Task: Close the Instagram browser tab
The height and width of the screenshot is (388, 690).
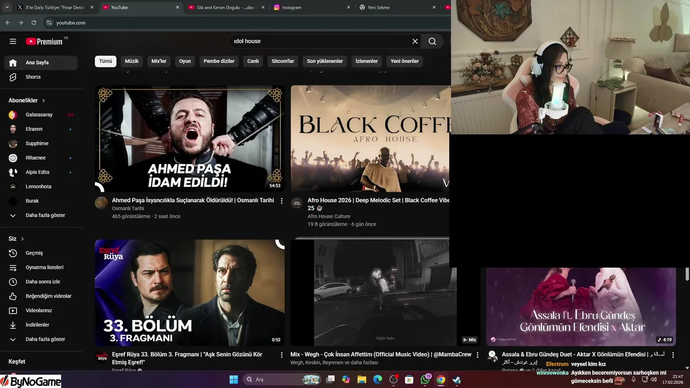Action: pos(348,8)
